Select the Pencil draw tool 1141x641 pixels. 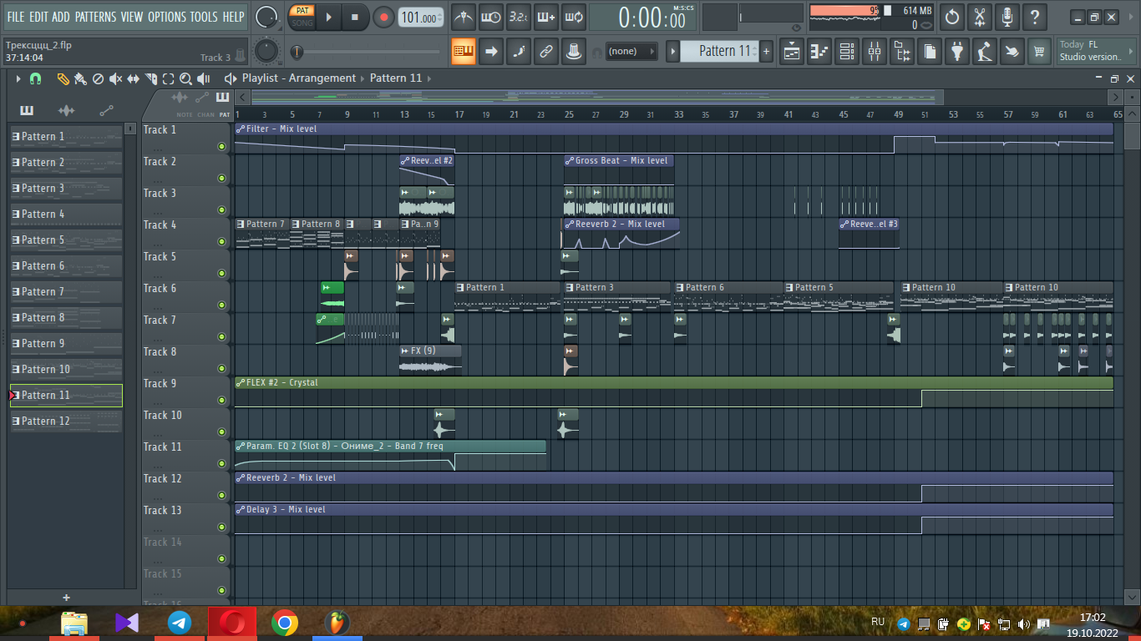[x=63, y=78]
